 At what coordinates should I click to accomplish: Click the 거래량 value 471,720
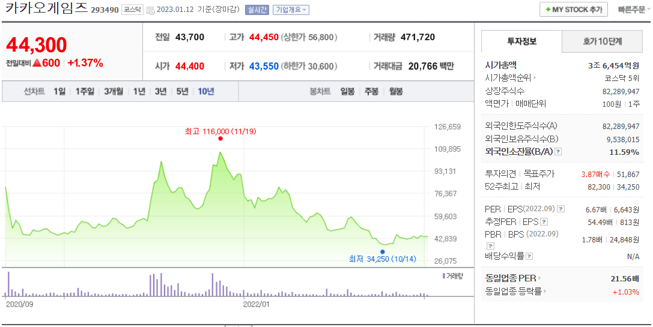coord(418,37)
